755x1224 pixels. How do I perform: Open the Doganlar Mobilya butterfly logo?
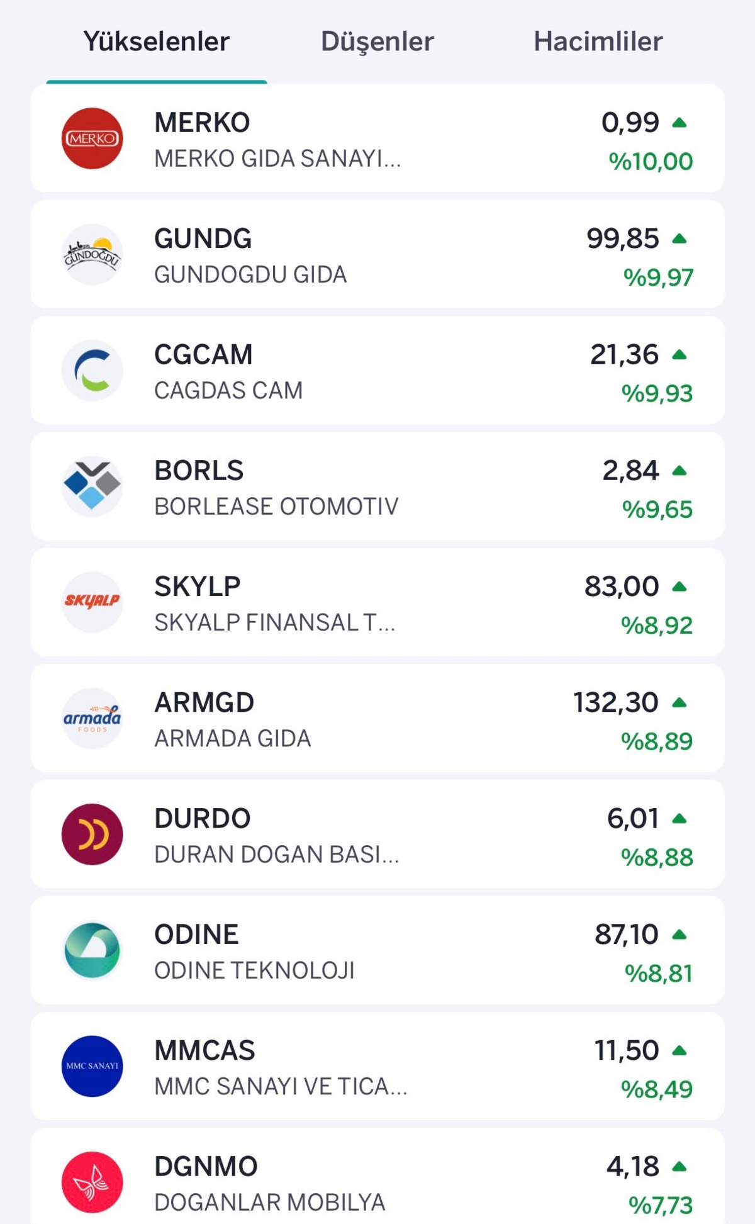click(92, 1182)
